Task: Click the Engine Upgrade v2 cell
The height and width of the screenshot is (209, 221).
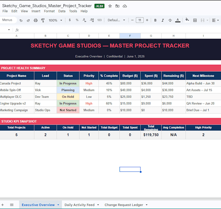Action: pos(17,104)
